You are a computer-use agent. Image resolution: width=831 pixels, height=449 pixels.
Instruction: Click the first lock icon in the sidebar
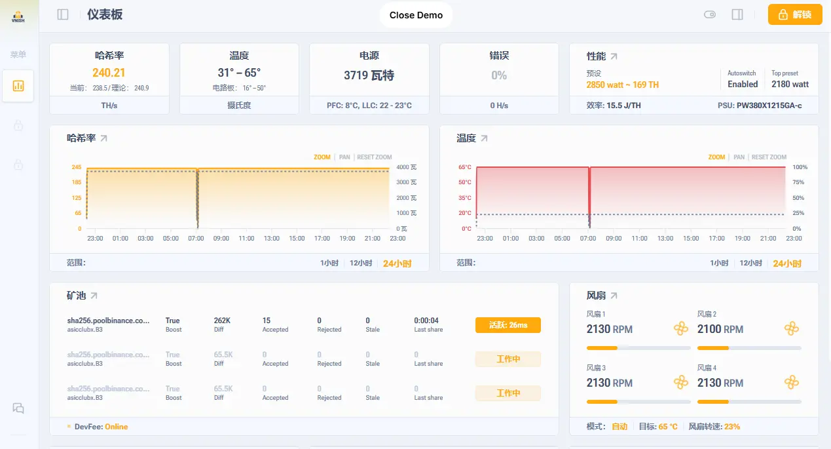(18, 125)
